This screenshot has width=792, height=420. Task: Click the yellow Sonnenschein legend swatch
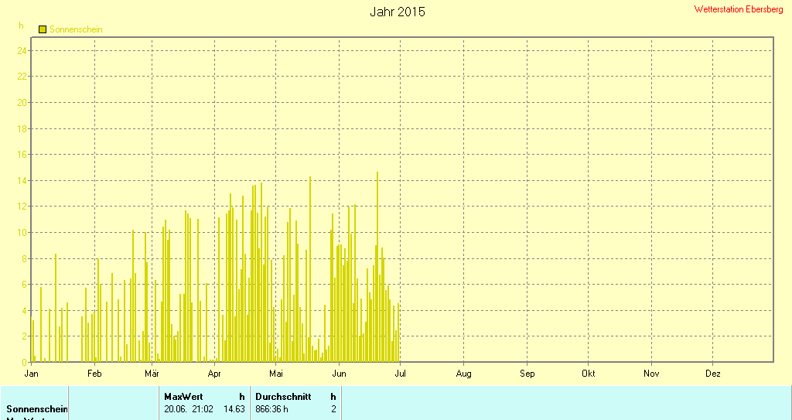43,29
